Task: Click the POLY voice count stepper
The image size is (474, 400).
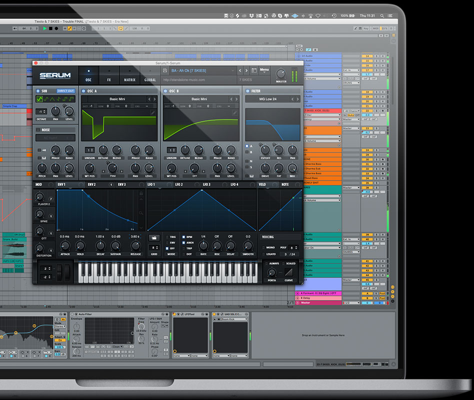Action: point(293,247)
